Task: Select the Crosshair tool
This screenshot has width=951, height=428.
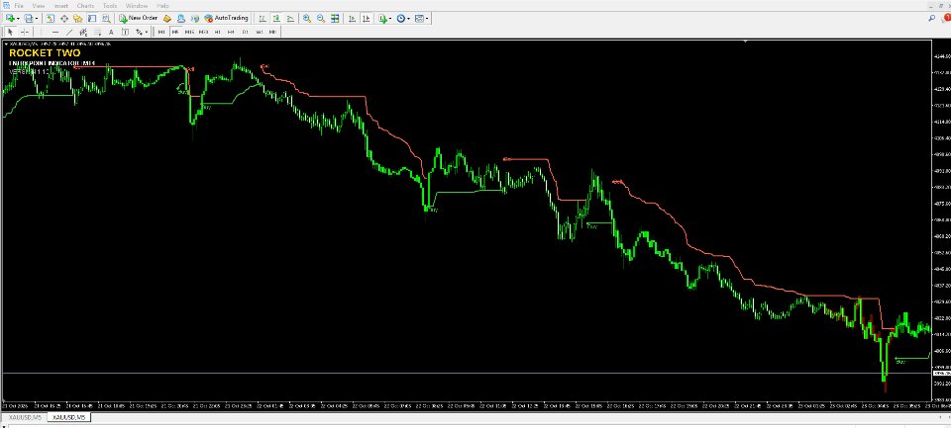Action: 25,32
